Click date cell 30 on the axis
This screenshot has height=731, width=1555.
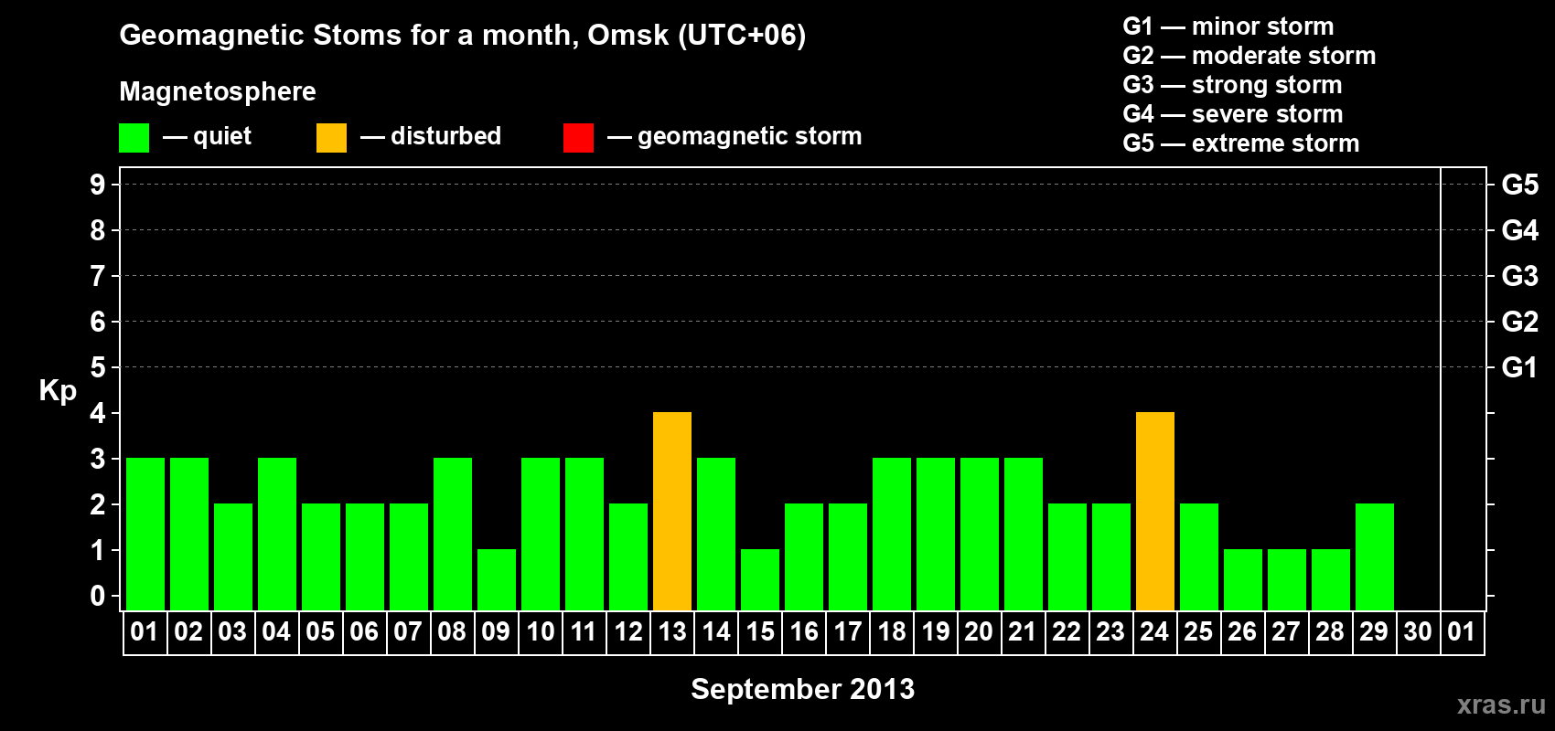(x=1418, y=632)
